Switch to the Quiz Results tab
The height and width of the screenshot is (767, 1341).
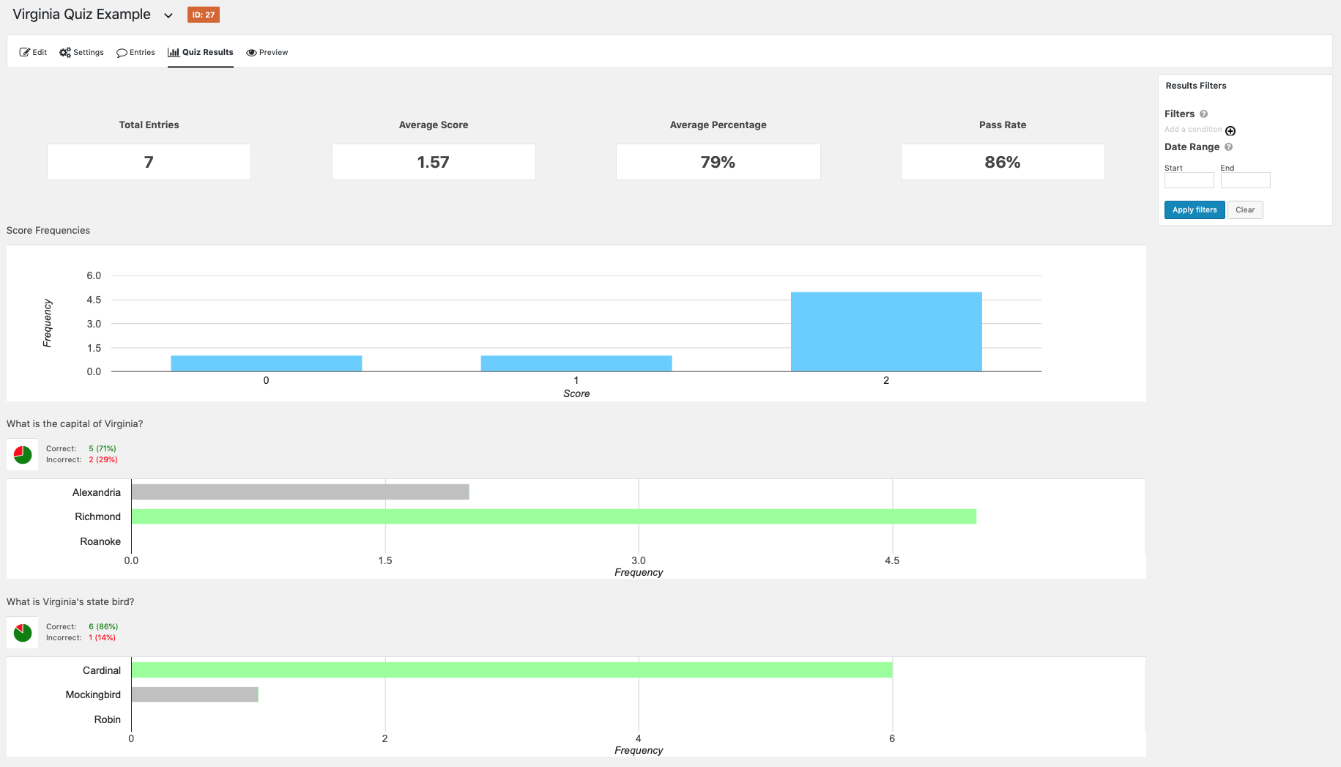click(x=201, y=52)
